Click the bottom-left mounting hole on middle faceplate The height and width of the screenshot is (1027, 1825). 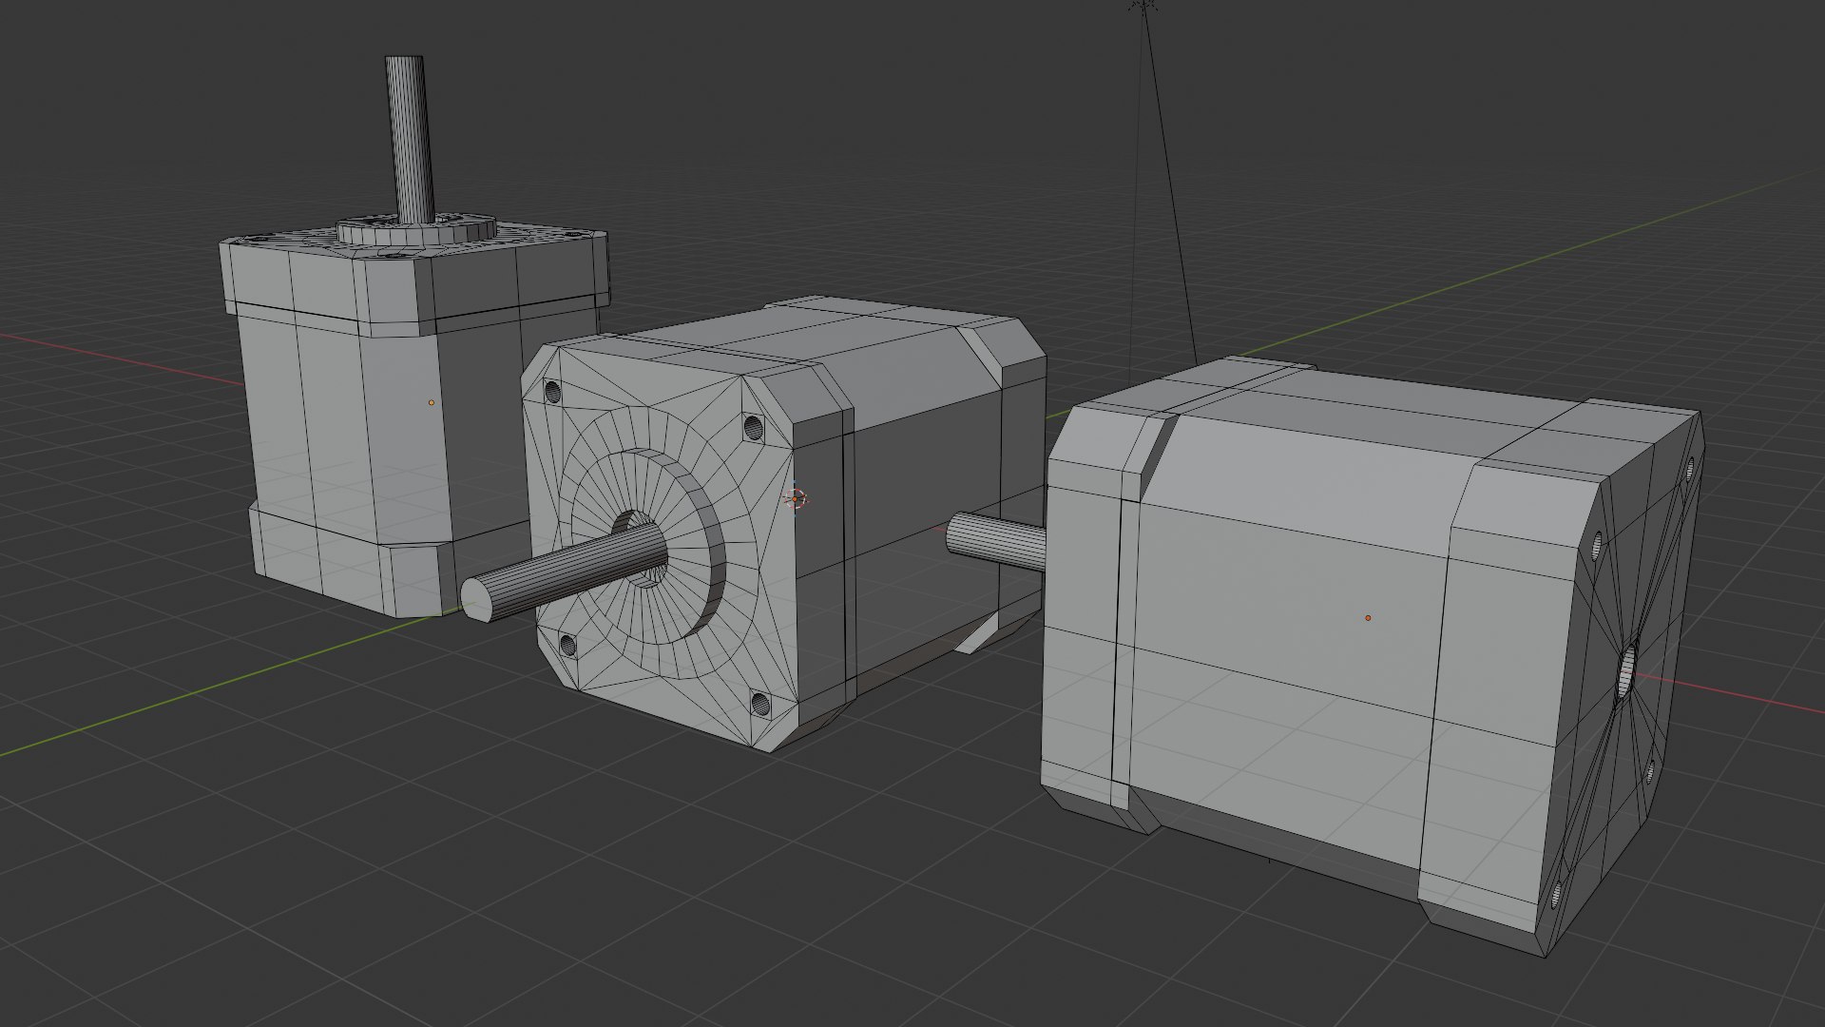567,647
